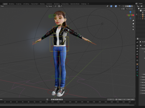Click the Z axis on navigation gizmo
The width and height of the screenshot is (145, 108).
(130, 12)
